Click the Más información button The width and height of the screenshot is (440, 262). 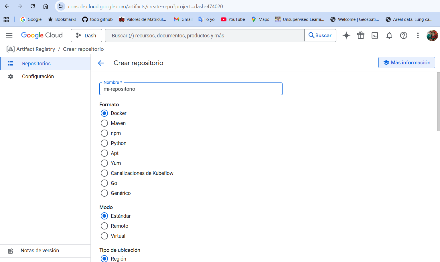tap(407, 63)
